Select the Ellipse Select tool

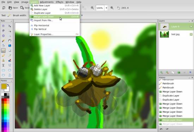click(x=3, y=36)
